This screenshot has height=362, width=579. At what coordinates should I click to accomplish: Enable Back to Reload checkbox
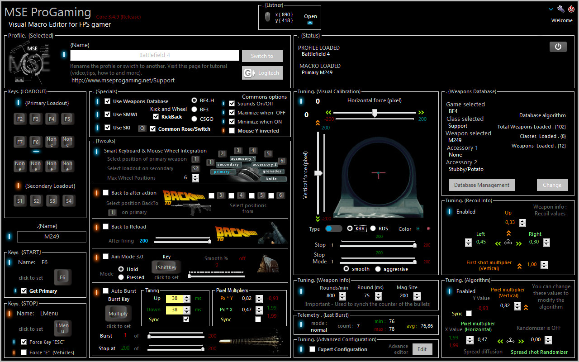click(106, 227)
